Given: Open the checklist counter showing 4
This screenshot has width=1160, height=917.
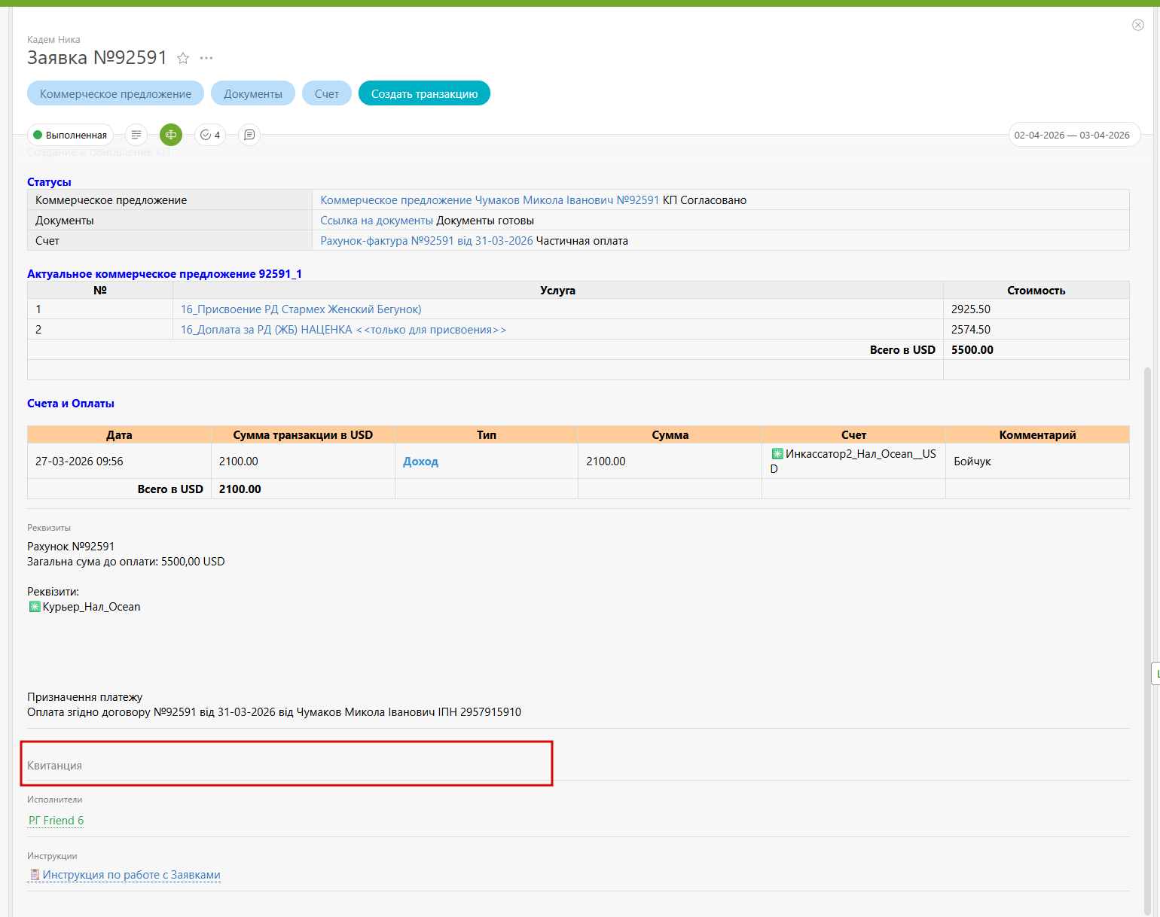Looking at the screenshot, I should pos(210,135).
